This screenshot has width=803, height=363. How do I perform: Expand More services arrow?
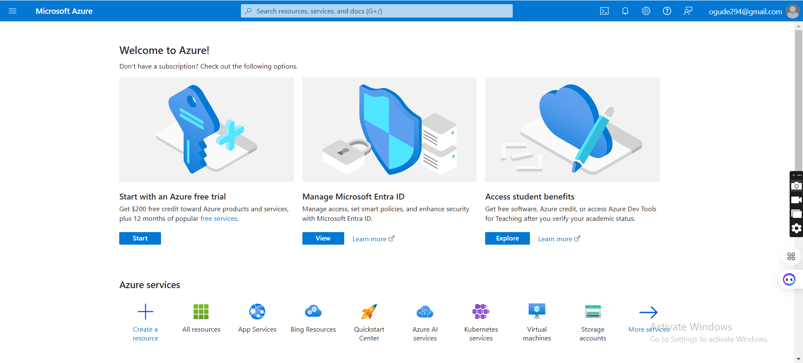(x=648, y=312)
